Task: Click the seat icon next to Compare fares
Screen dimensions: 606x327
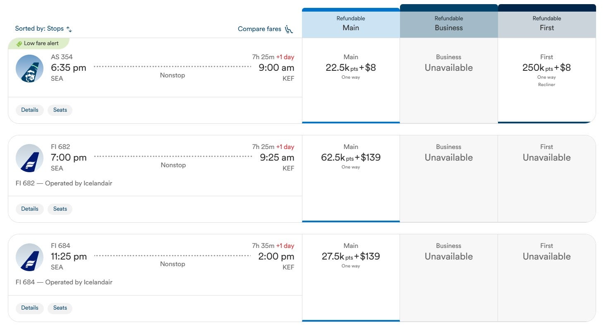Action: [289, 29]
